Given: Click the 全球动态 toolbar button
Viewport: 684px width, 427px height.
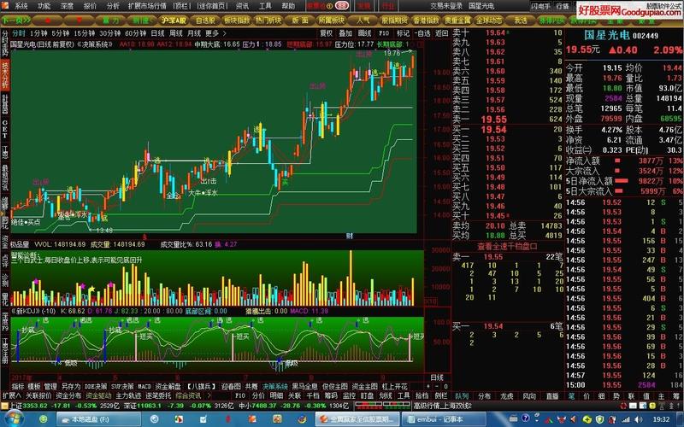Looking at the screenshot, I should pyautogui.click(x=488, y=18).
